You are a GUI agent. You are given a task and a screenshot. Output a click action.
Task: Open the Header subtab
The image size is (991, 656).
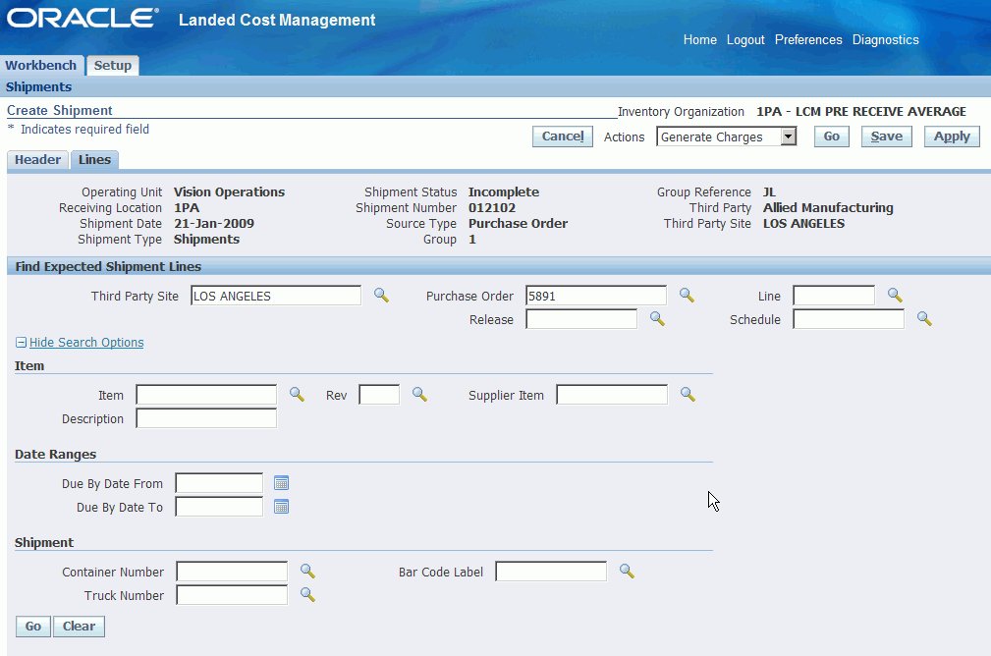click(x=38, y=160)
